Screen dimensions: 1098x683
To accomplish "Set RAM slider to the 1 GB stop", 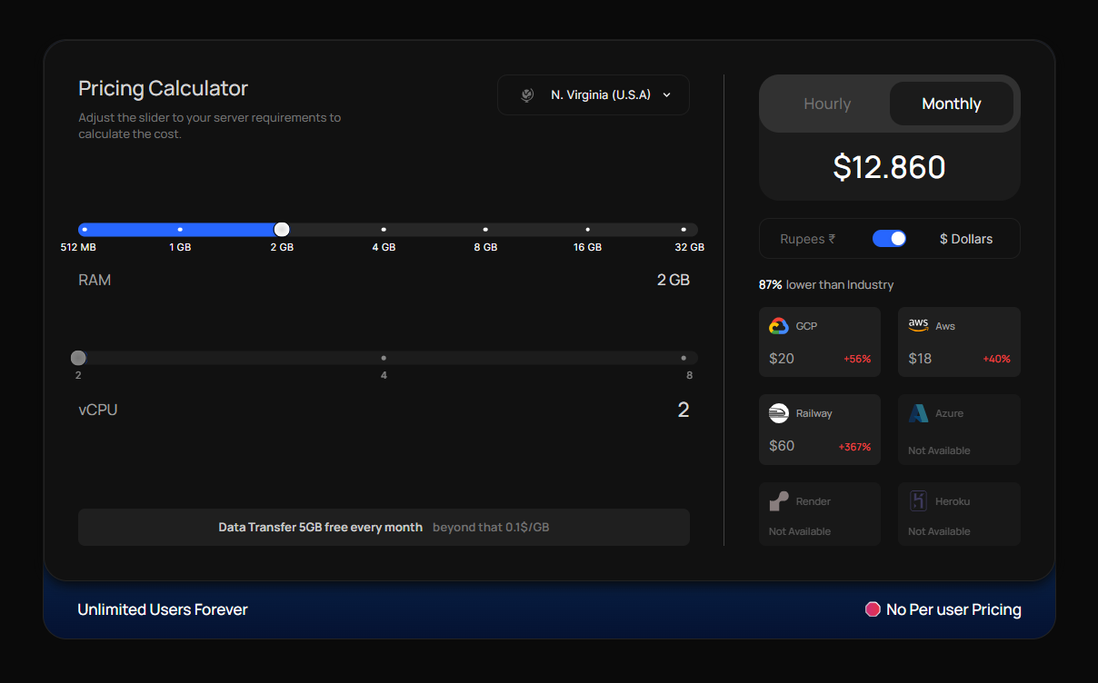I will [180, 230].
